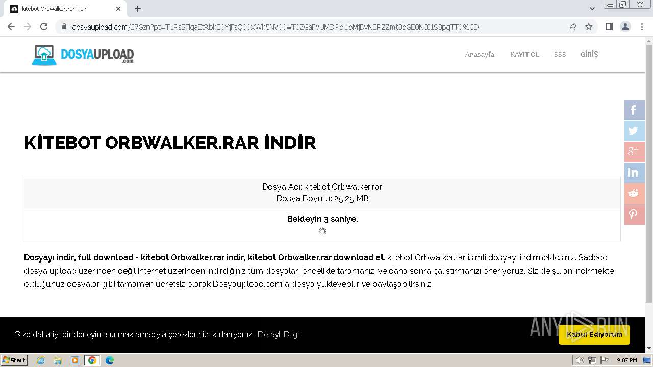This screenshot has height=367, width=653.
Task: Open network status tray icon
Action: click(592, 360)
